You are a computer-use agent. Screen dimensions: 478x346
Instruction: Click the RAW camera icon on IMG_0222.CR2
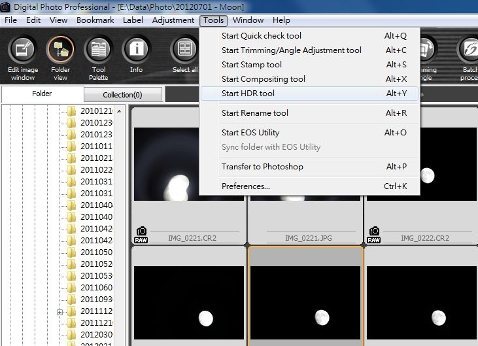click(374, 235)
